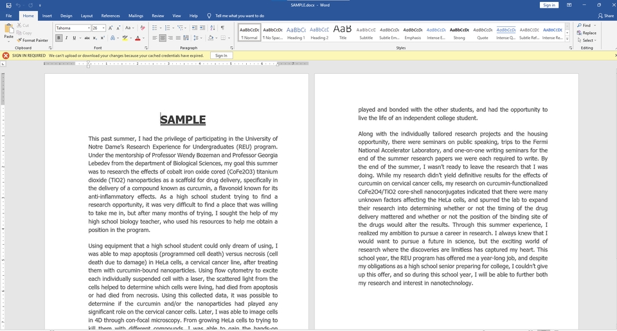The height and width of the screenshot is (331, 617).
Task: Click the Tell me lightbulb icon
Action: [209, 15]
